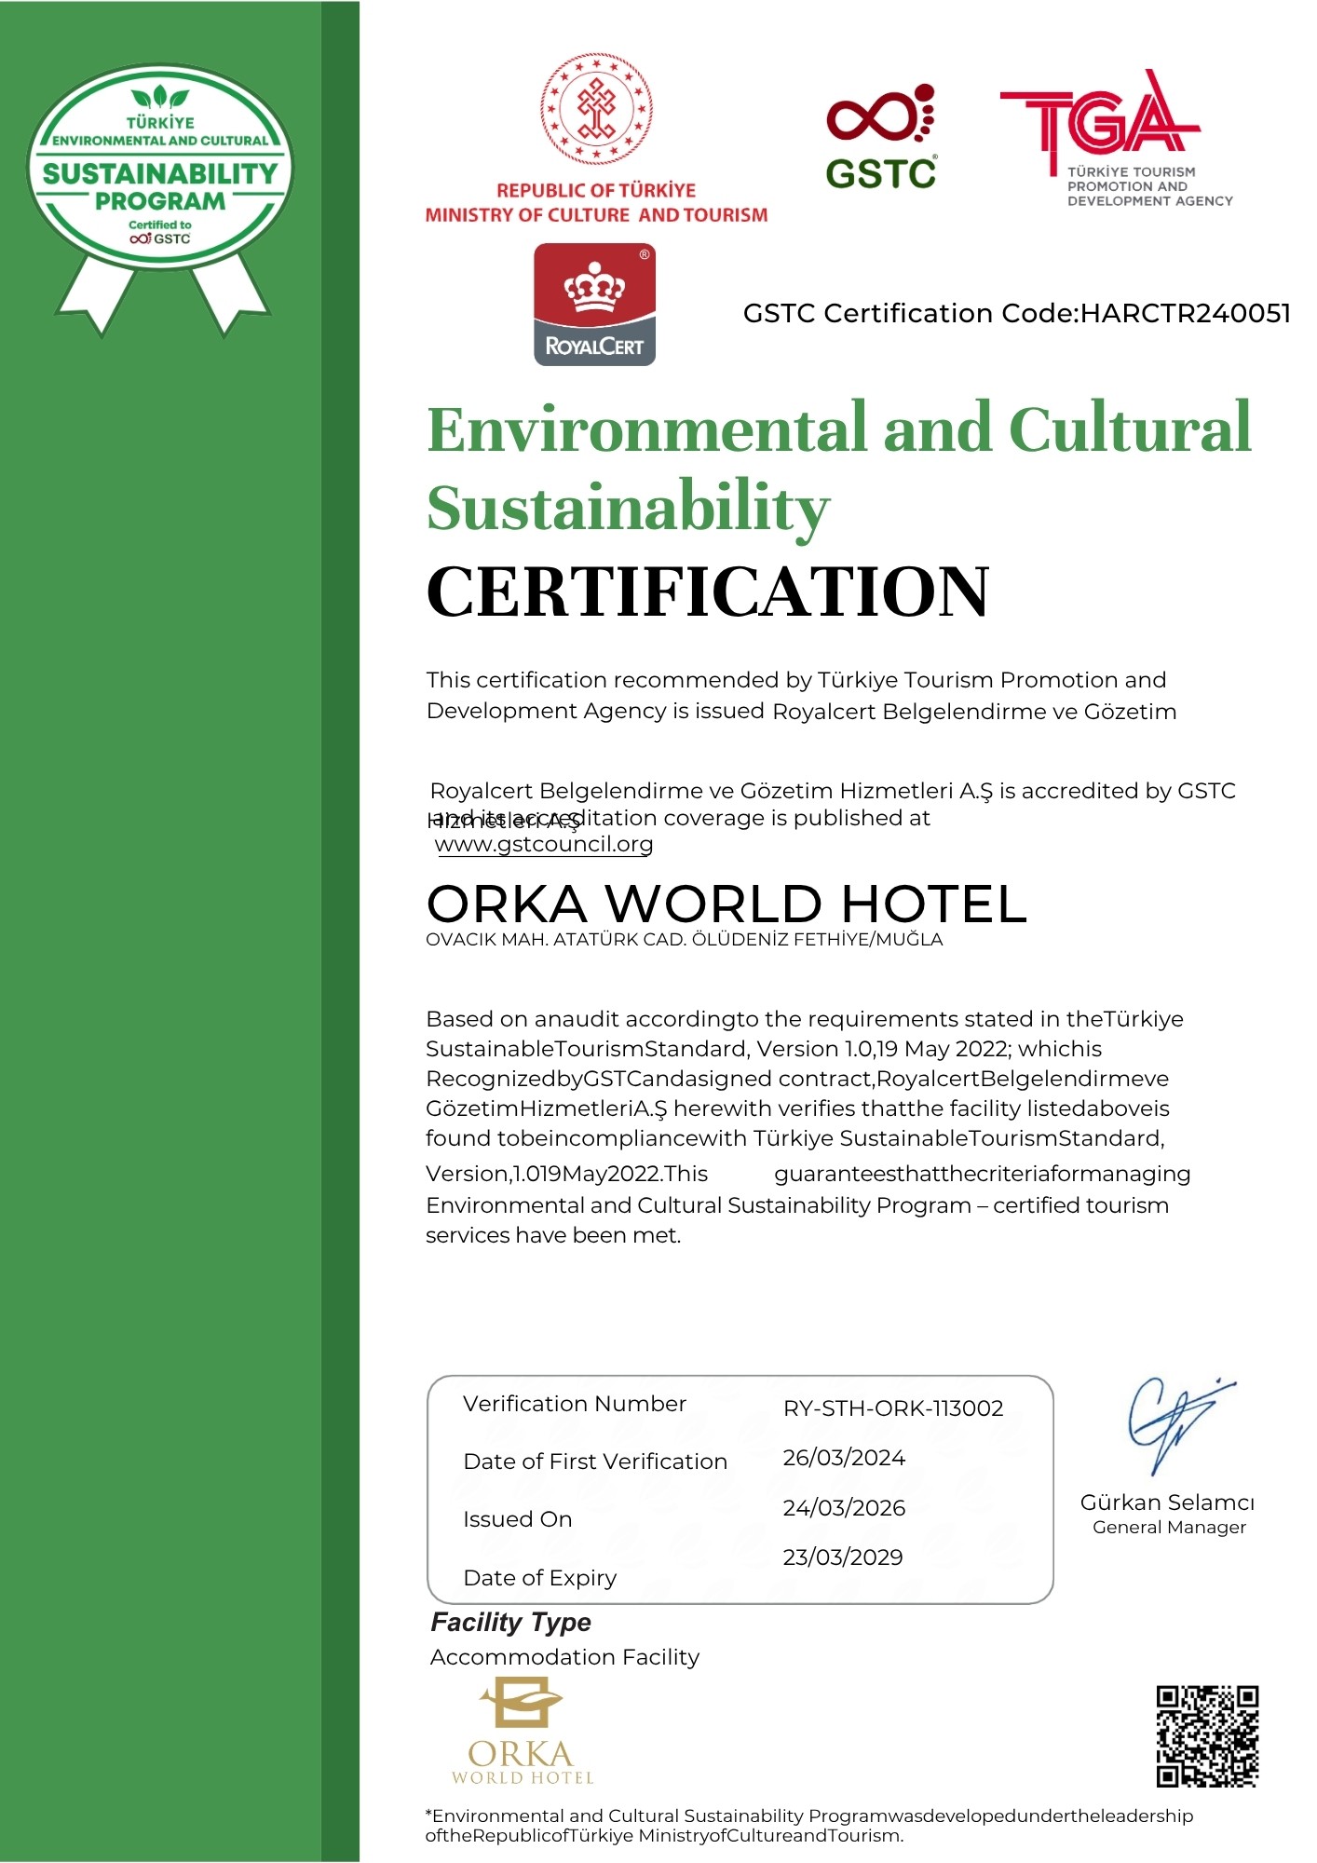
Task: Click the date '23/03/2029'
Action: click(x=843, y=1557)
